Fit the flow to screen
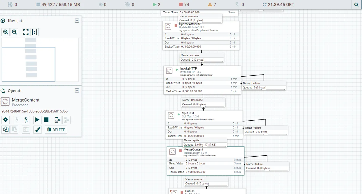362x194 pixels. click(x=26, y=32)
